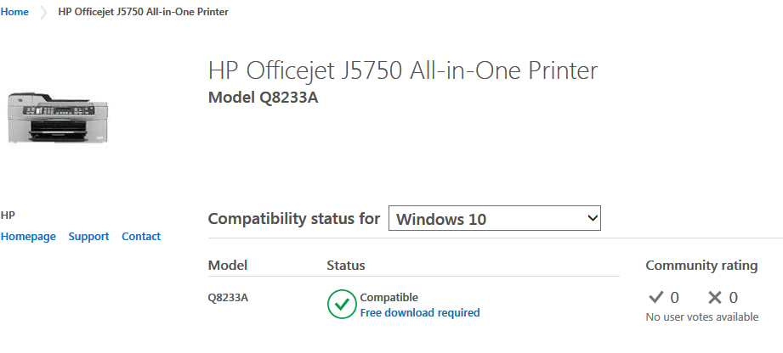Viewport: 783px width, 353px height.
Task: Click the Community rating heading
Action: [x=701, y=266]
